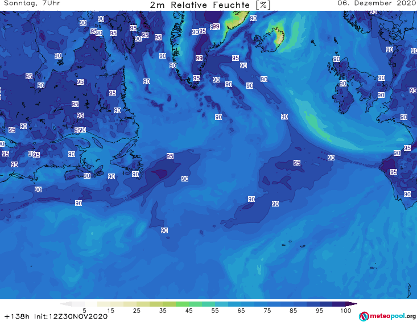The width and height of the screenshot is (417, 322).
Task: Pick the darkest purple color bar segment before 100
Action: (x=339, y=304)
